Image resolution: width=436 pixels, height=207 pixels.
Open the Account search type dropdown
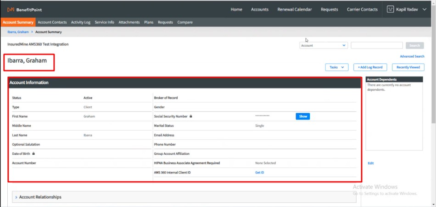[324, 45]
